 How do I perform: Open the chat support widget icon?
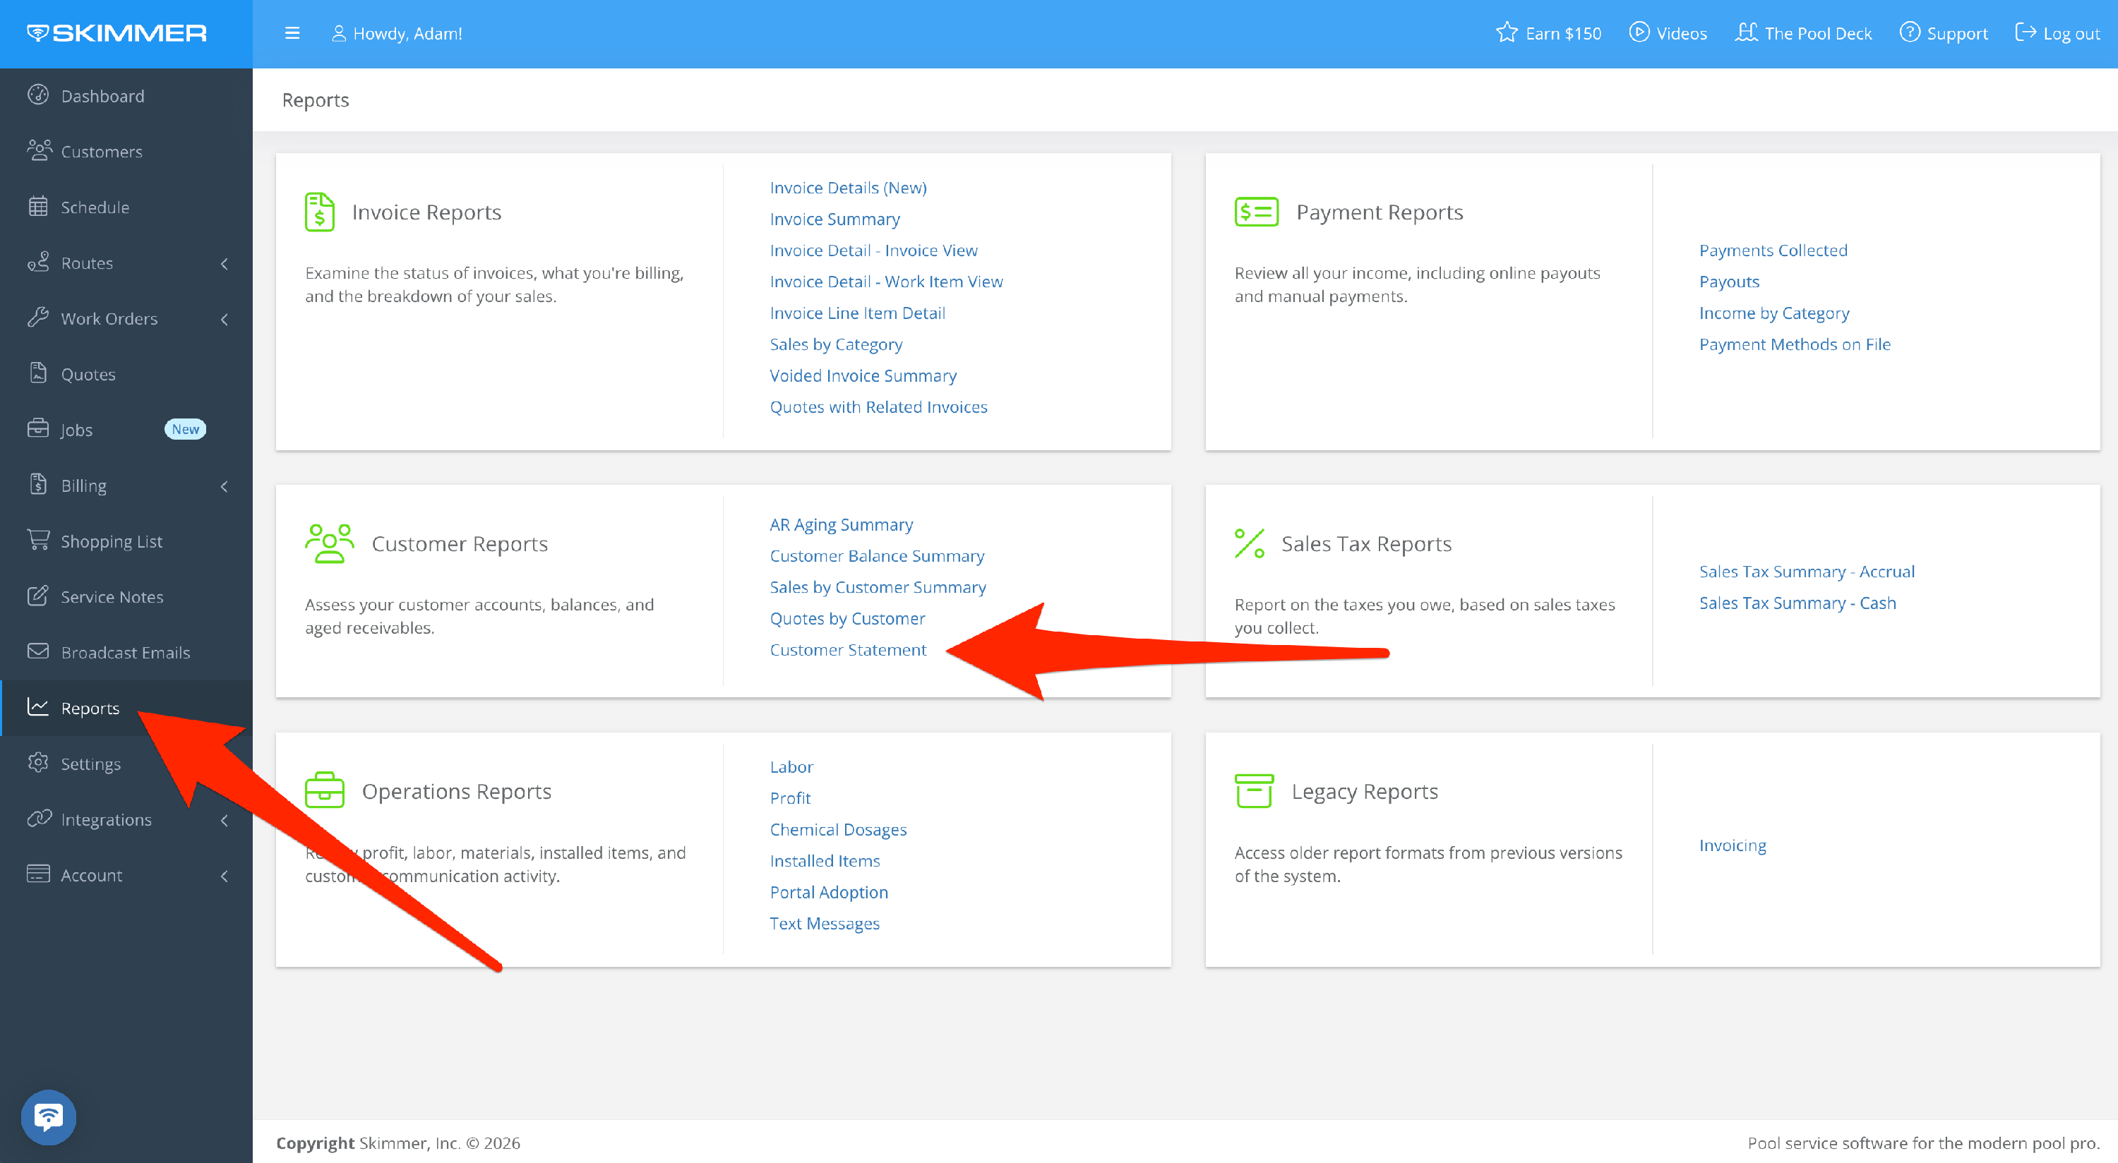pyautogui.click(x=49, y=1116)
